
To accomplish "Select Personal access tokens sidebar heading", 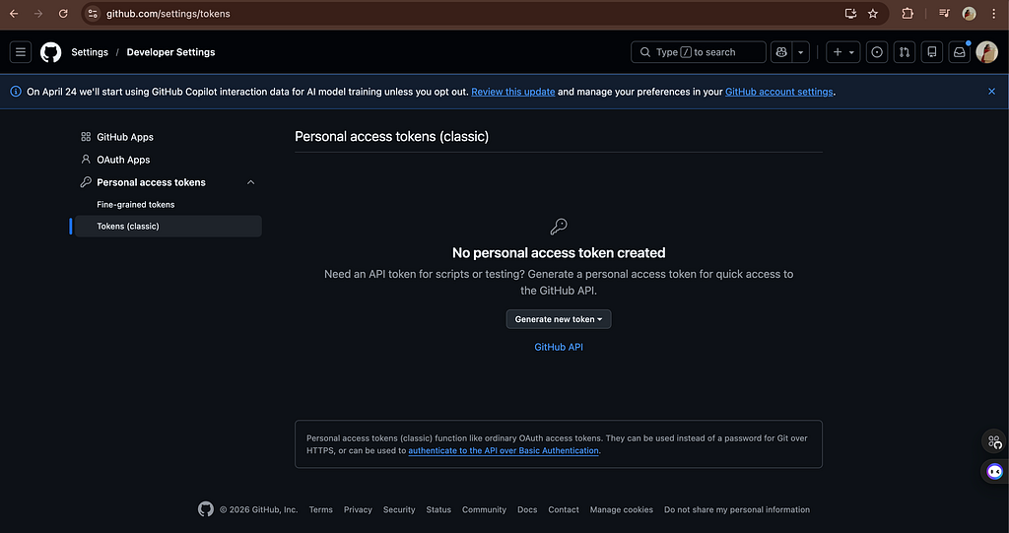I will pyautogui.click(x=151, y=182).
